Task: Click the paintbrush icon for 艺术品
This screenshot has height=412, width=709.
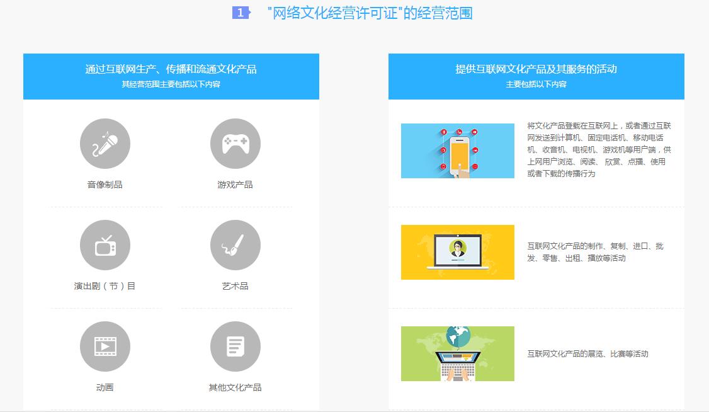Action: click(235, 245)
